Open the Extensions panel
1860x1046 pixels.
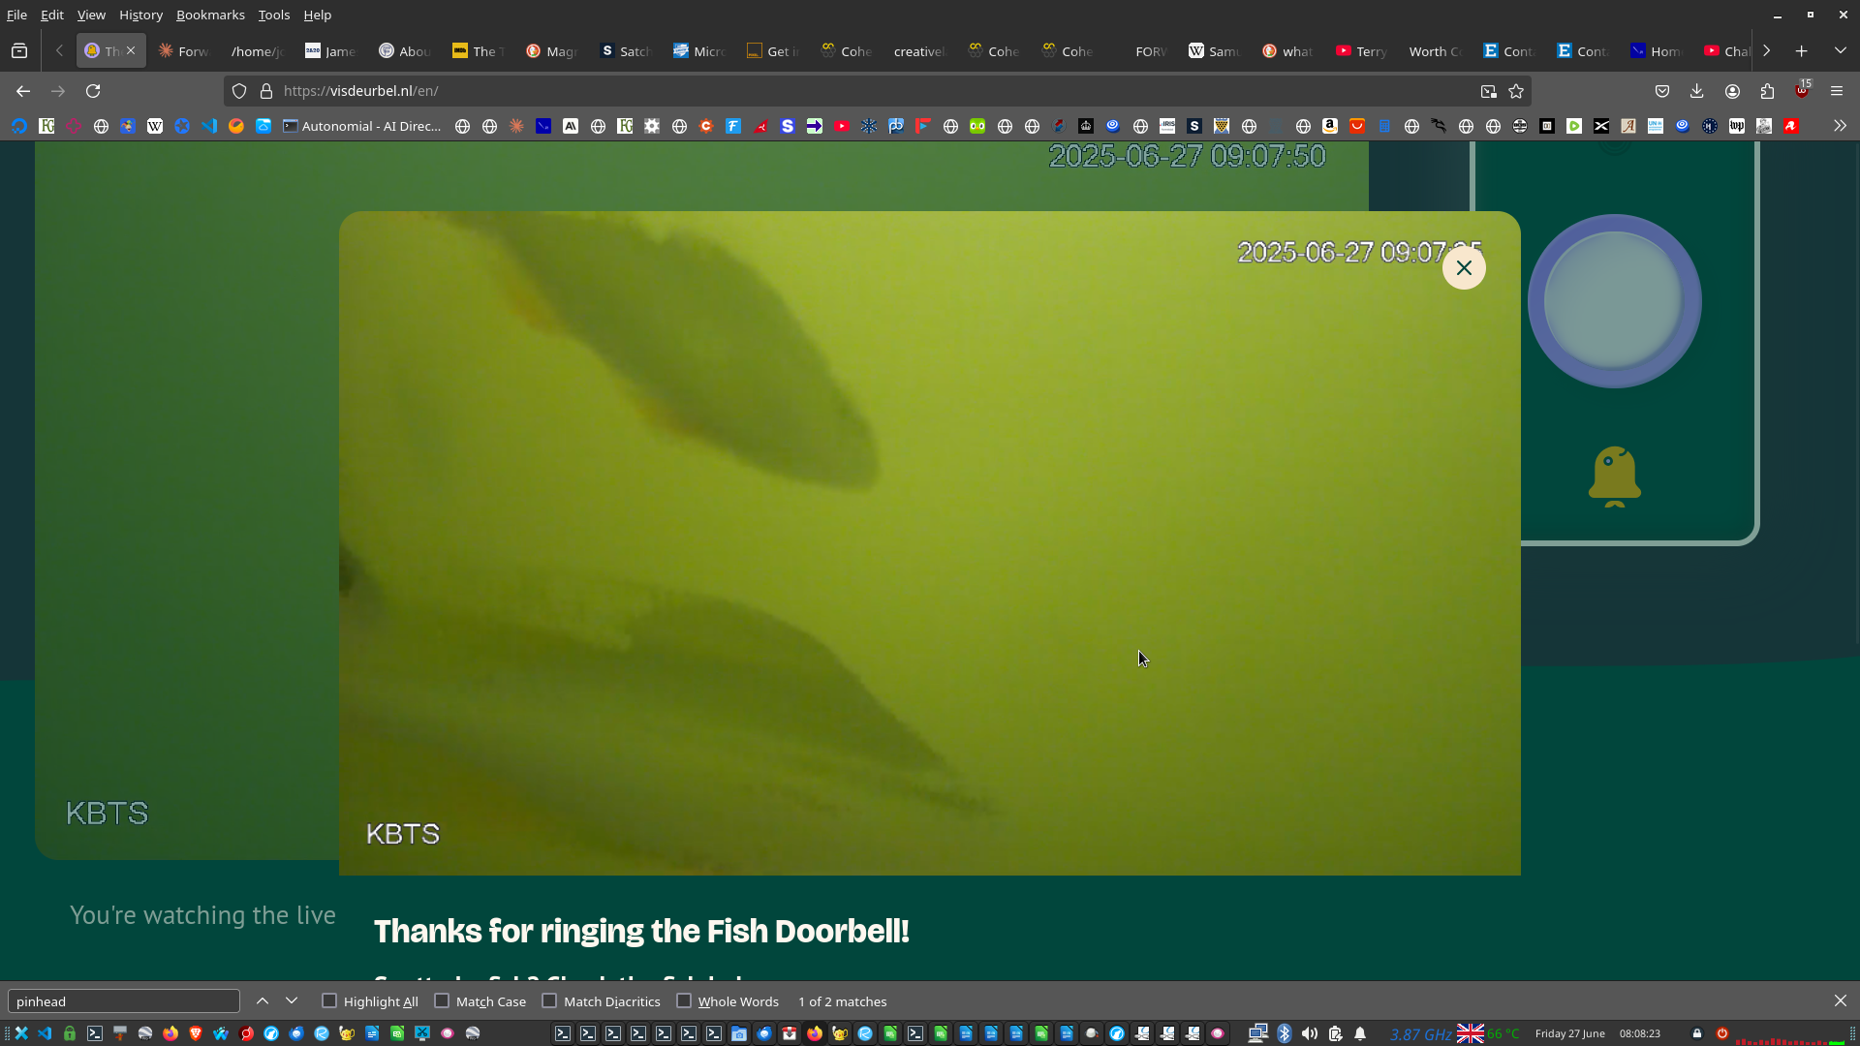(x=1767, y=91)
